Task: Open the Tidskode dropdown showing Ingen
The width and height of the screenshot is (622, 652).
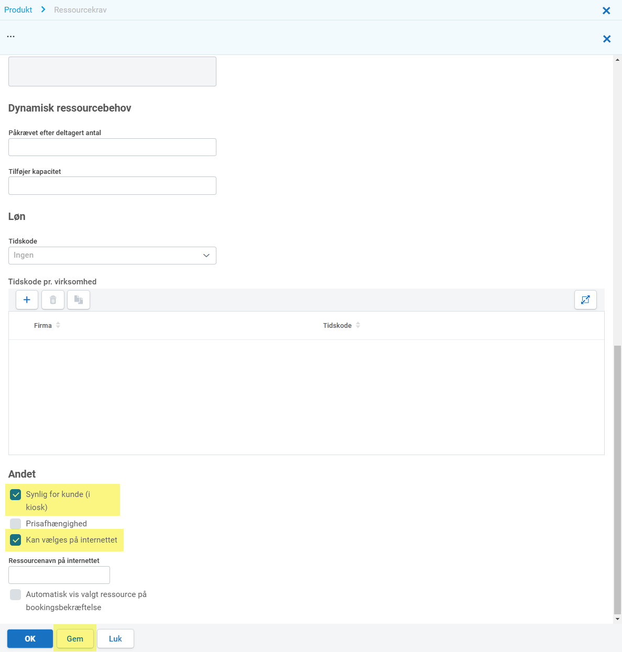Action: [x=112, y=256]
